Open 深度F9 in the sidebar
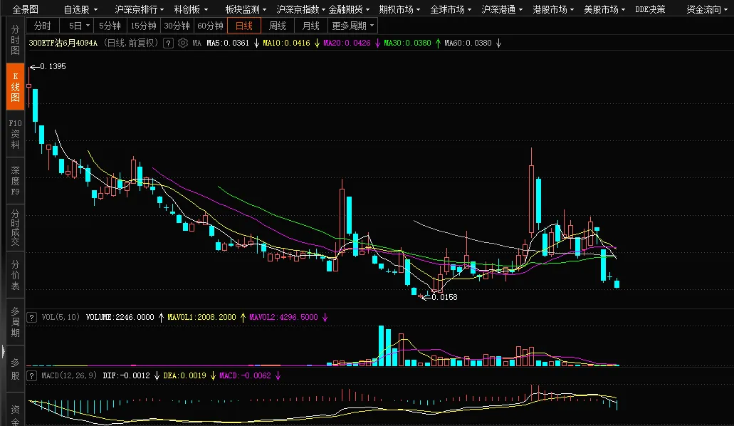 15,181
